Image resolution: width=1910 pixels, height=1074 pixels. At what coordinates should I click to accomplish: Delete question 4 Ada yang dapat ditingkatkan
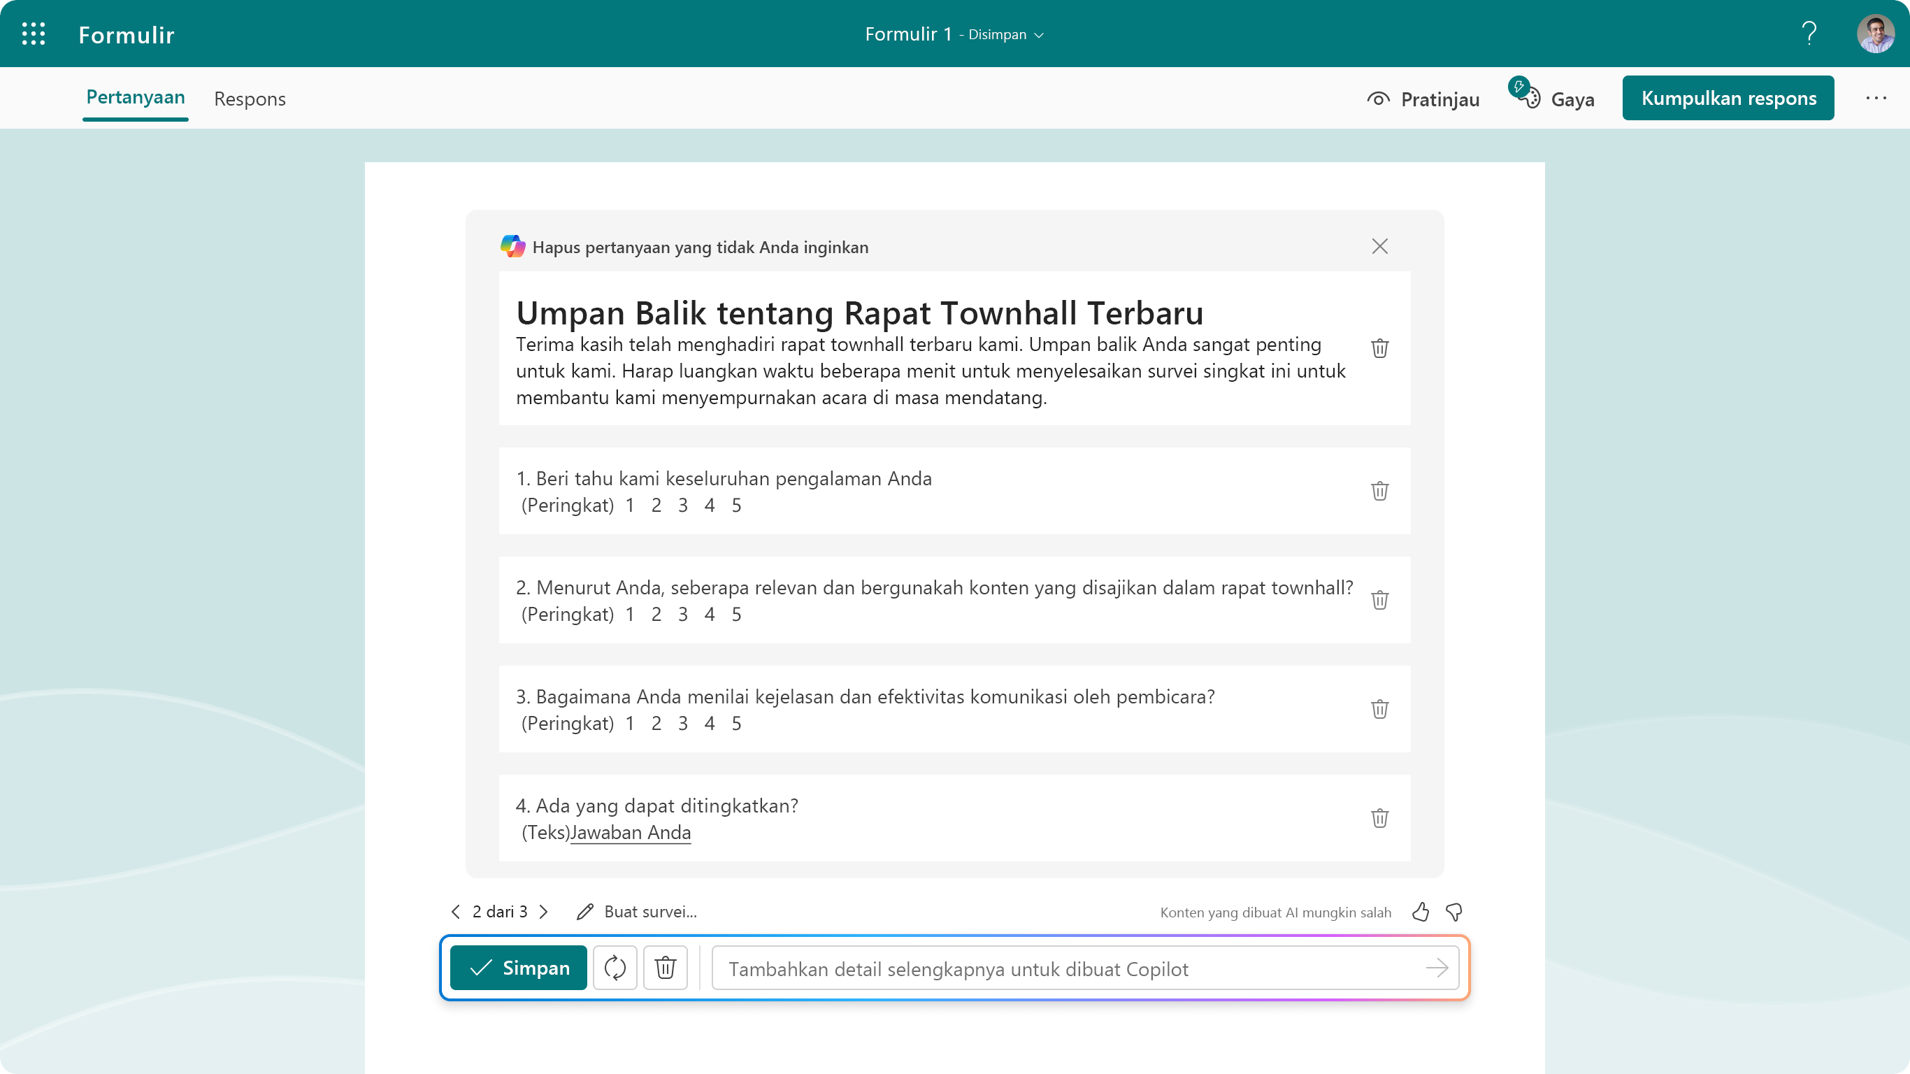coord(1379,818)
